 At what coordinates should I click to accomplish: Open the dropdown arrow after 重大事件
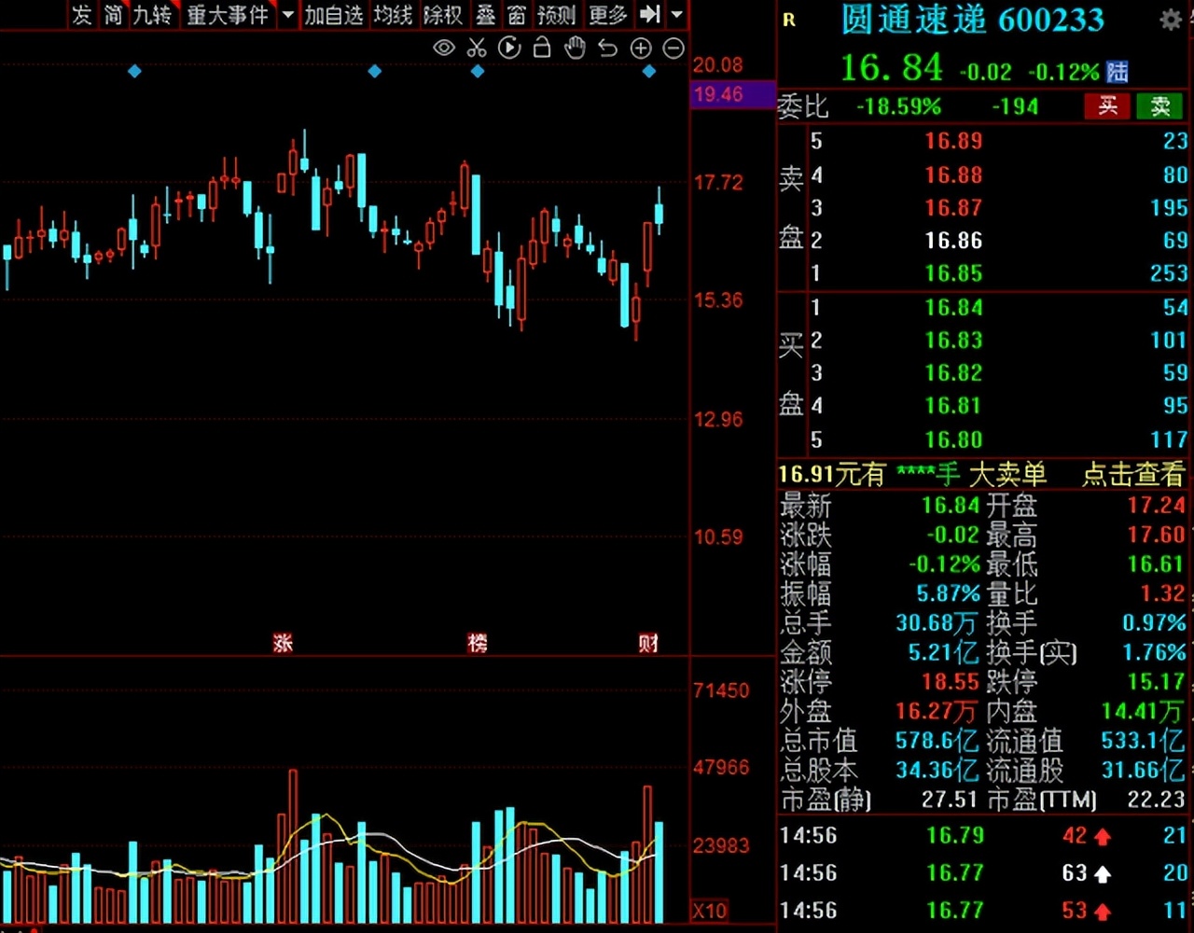coord(287,15)
